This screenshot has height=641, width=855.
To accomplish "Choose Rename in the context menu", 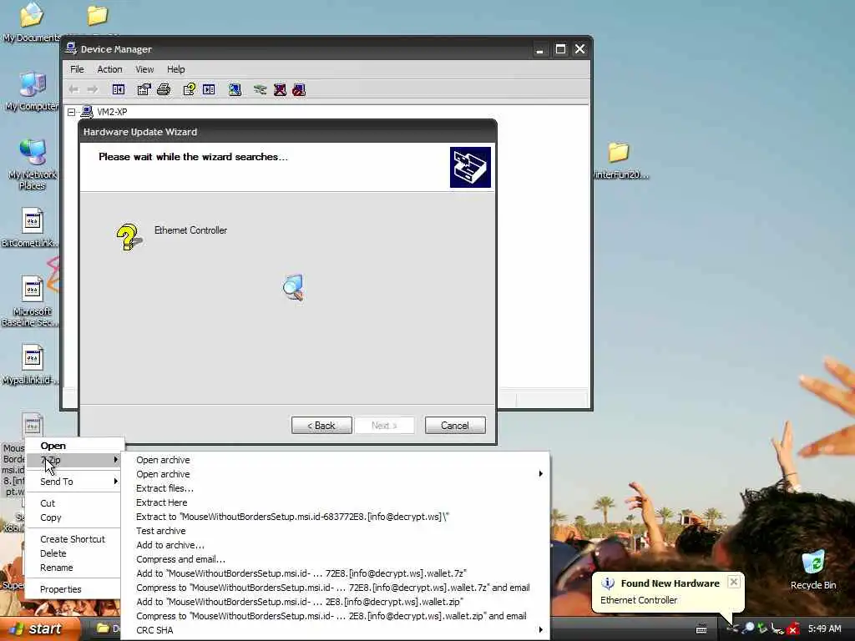I will [x=73, y=568].
